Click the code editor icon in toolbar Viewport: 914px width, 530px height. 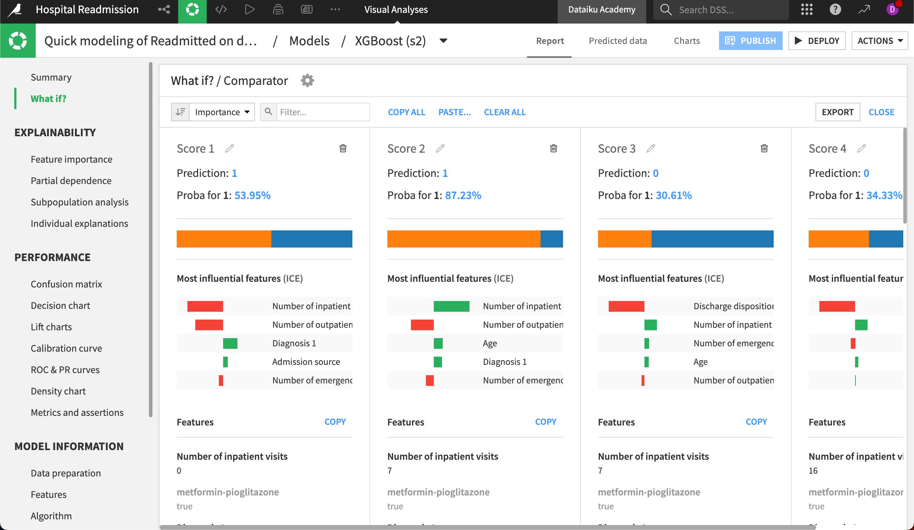point(221,10)
